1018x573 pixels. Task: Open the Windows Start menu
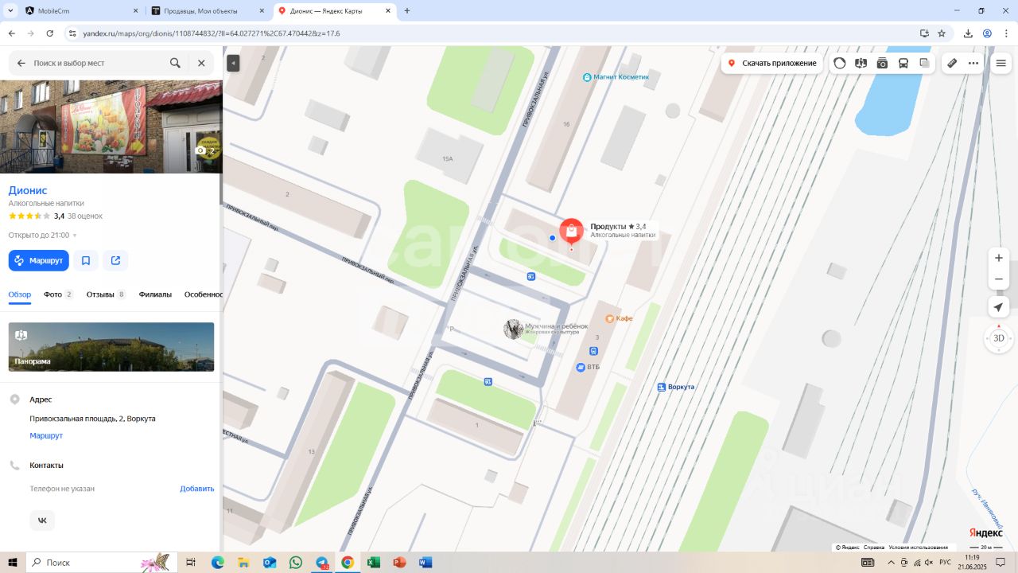12,563
